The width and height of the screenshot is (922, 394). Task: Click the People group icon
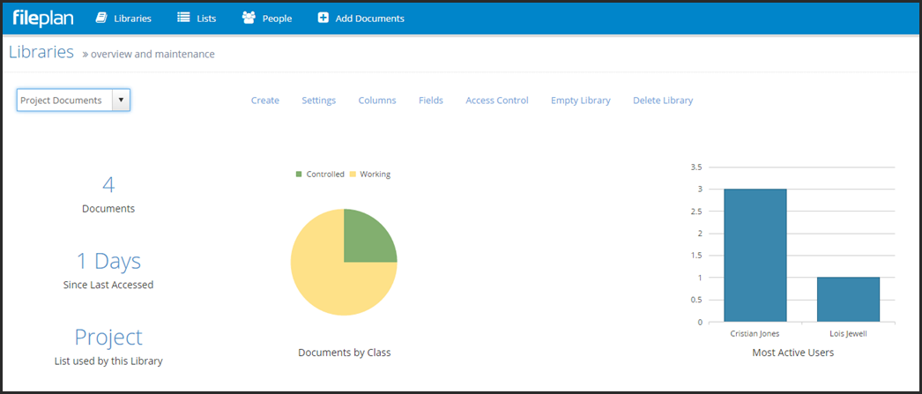249,19
